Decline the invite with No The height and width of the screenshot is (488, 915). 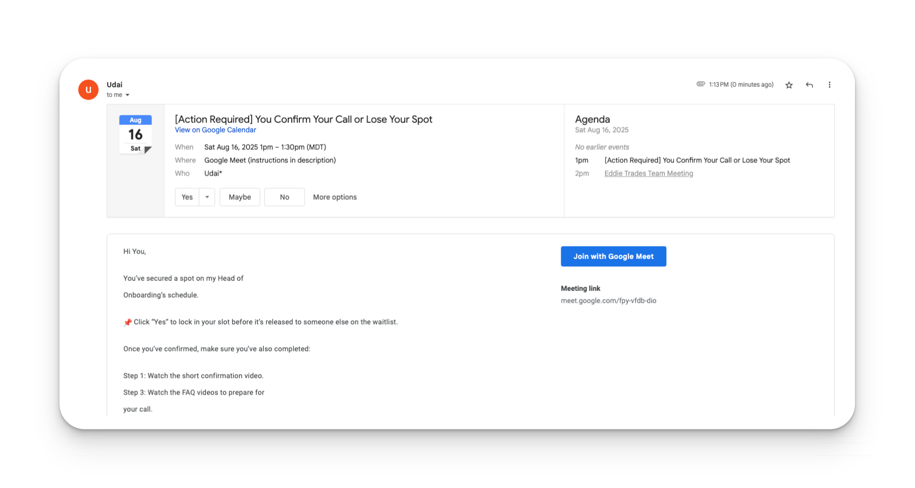(x=285, y=197)
